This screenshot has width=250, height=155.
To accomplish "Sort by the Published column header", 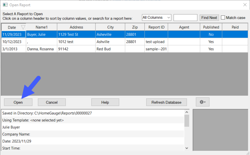I will click(x=211, y=27).
